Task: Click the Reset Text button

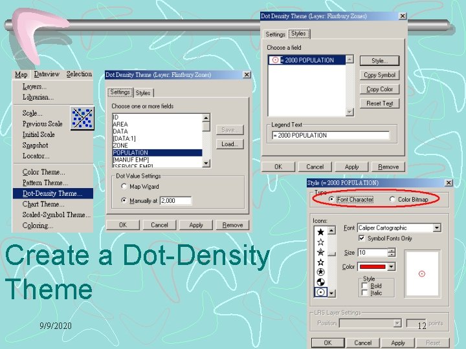Action: pos(379,103)
